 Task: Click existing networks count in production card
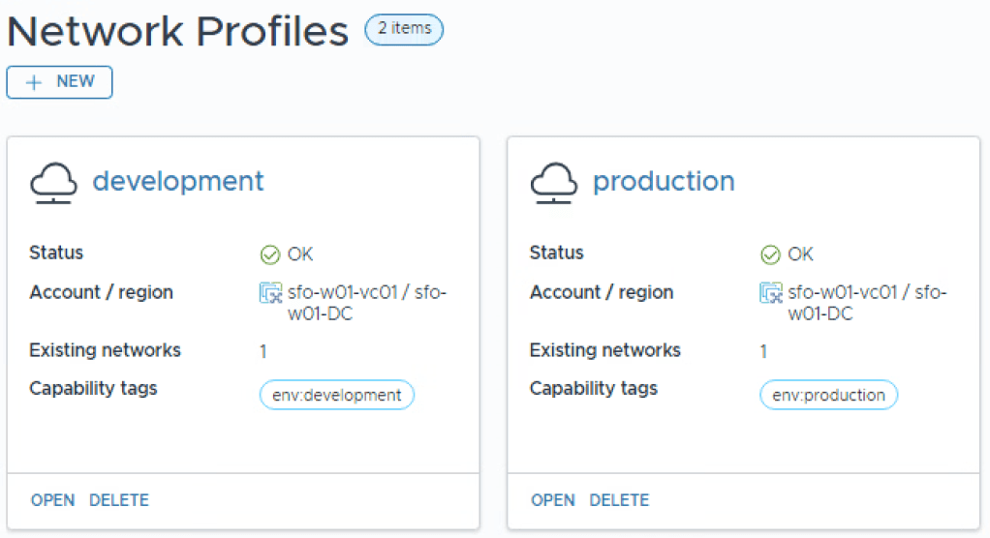pyautogui.click(x=763, y=351)
